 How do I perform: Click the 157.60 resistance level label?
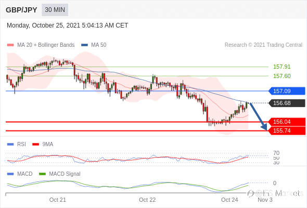point(282,76)
